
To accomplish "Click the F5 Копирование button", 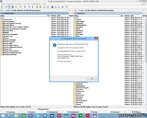I will pyautogui.click(x=52, y=112).
